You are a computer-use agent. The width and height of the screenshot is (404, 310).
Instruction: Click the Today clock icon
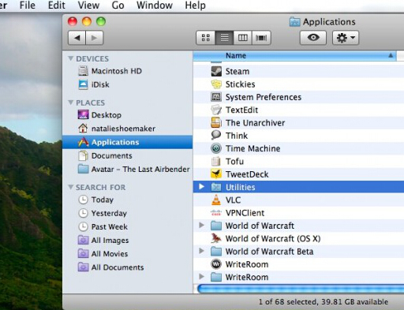[x=83, y=200]
